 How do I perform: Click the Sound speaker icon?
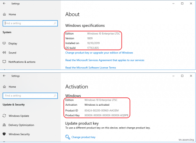point(4,53)
